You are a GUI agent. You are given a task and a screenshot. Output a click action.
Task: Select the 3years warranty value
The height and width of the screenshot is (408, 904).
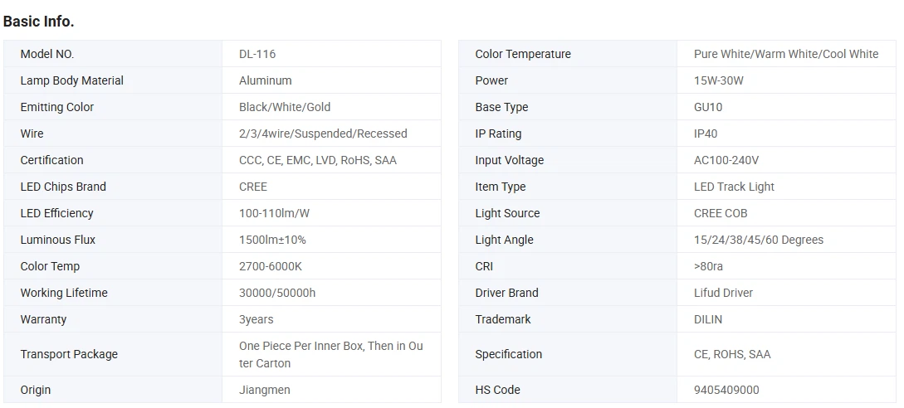coord(256,319)
